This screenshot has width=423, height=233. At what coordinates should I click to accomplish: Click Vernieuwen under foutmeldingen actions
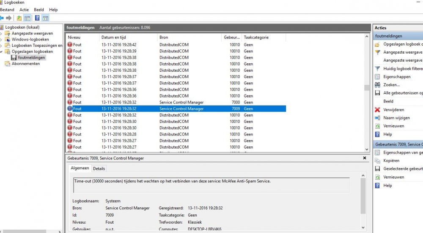(x=393, y=126)
